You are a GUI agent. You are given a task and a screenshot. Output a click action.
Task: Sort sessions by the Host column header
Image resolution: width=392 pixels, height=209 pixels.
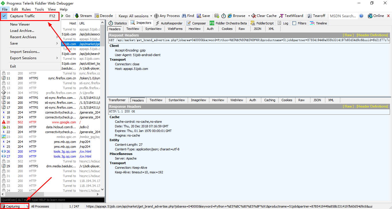73,23
